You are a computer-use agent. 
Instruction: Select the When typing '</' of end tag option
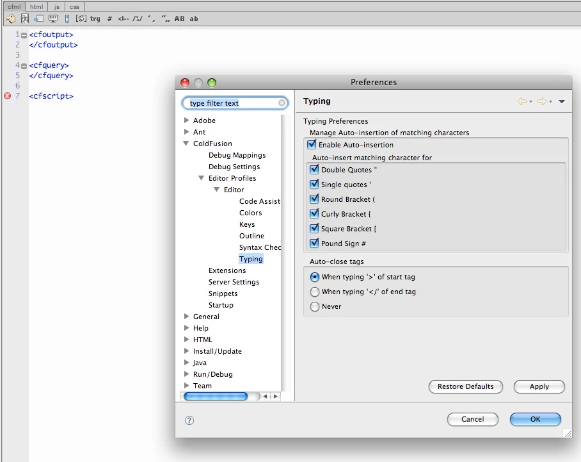click(x=315, y=292)
